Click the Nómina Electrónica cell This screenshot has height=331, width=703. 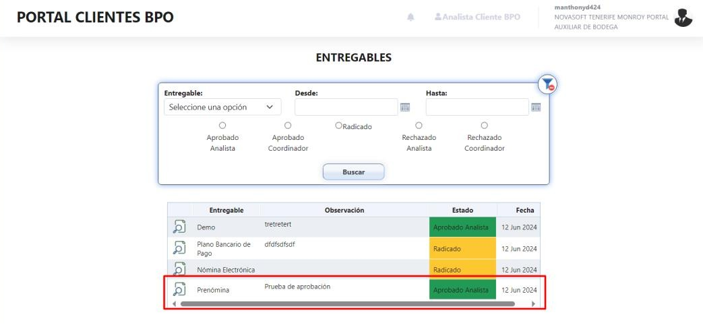[226, 270]
